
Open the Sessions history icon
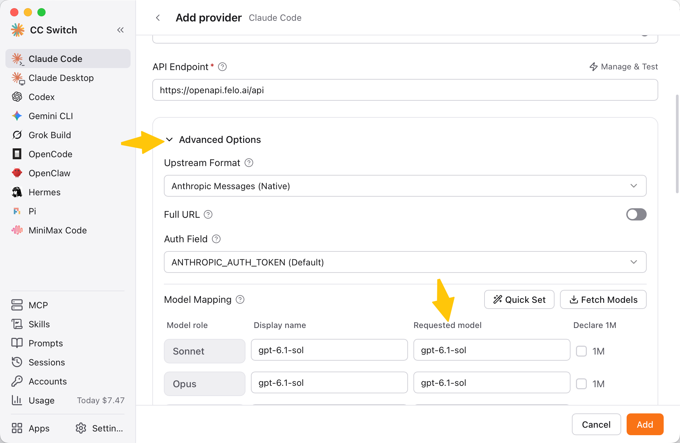coord(17,362)
